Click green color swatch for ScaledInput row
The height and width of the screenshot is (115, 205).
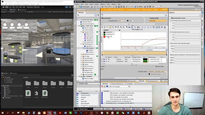[145, 61]
